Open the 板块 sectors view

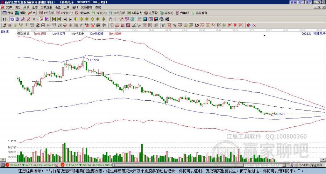pyautogui.click(x=20, y=13)
